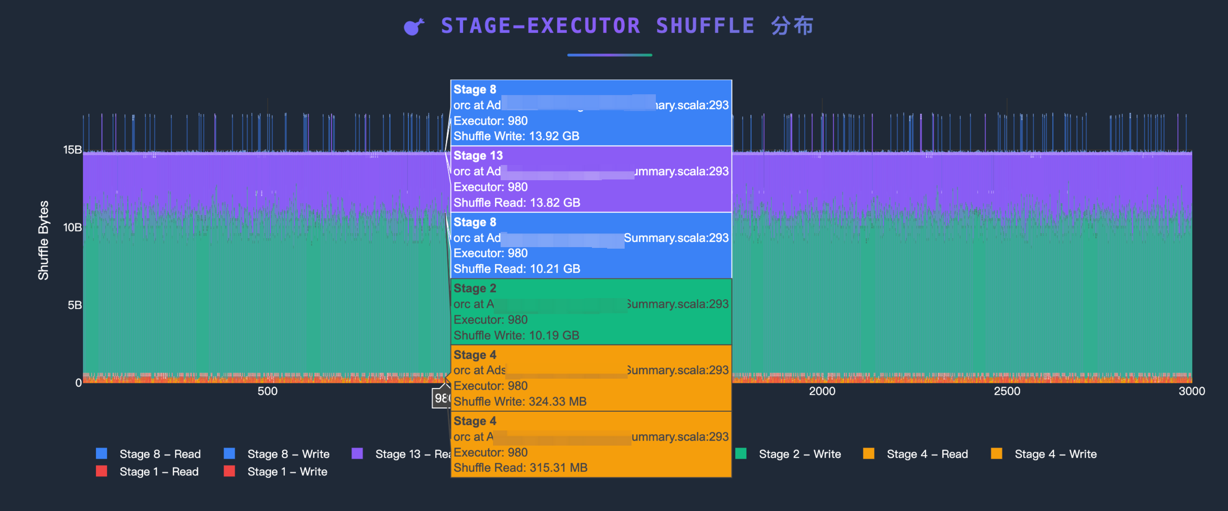Image resolution: width=1228 pixels, height=511 pixels.
Task: Click the 980 axis pointer label
Action: click(441, 398)
